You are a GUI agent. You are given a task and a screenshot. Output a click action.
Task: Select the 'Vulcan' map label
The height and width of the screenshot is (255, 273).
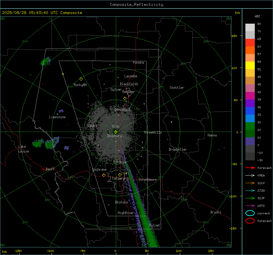point(154,225)
